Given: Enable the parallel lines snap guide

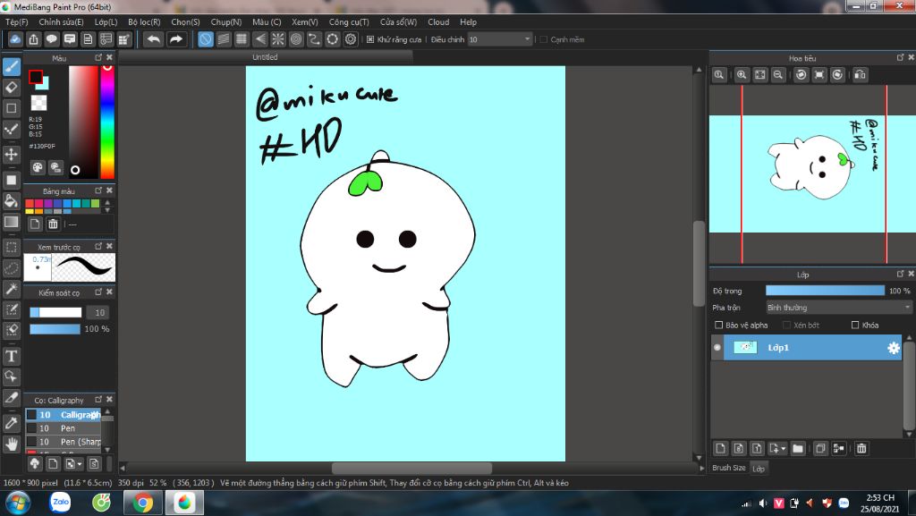Looking at the screenshot, I should [x=224, y=39].
